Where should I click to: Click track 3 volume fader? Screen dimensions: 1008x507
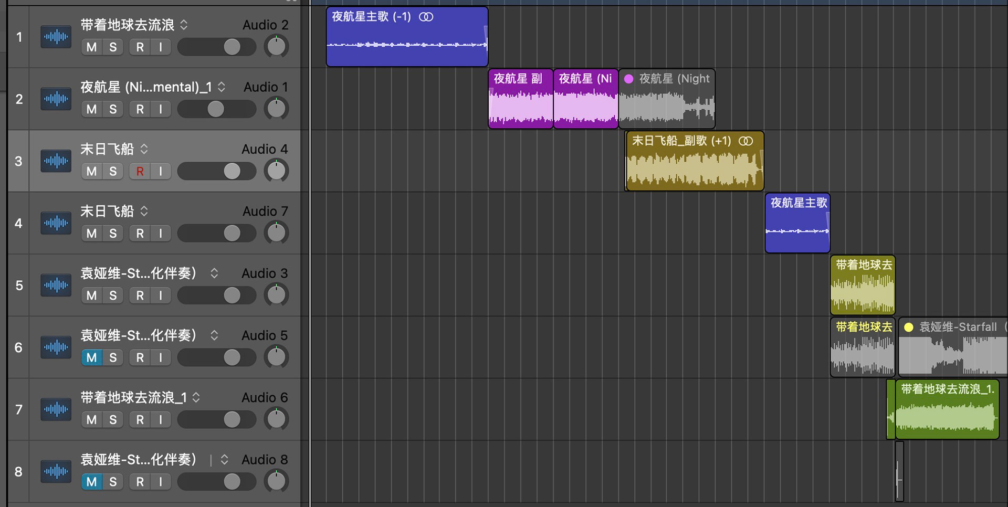click(217, 171)
